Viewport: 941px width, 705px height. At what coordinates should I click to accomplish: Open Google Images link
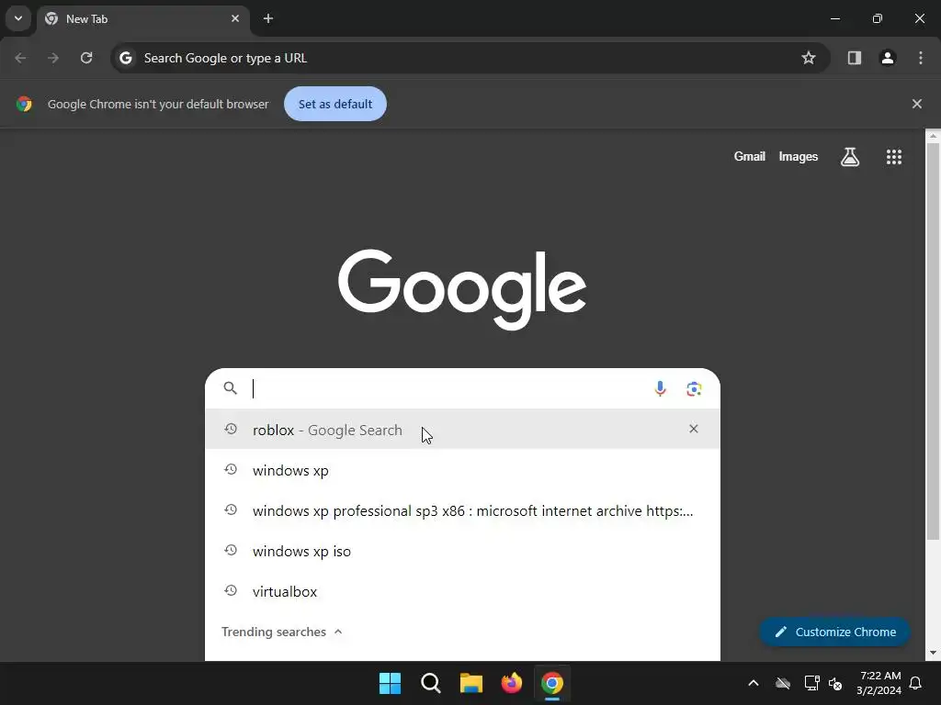coord(799,156)
